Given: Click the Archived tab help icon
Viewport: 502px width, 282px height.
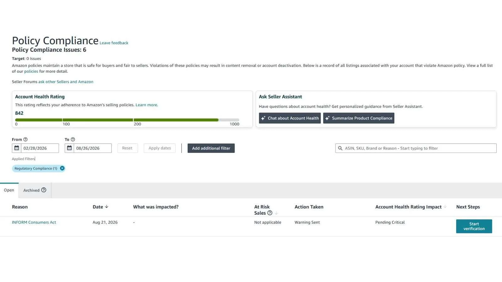Looking at the screenshot, I should pos(44,190).
